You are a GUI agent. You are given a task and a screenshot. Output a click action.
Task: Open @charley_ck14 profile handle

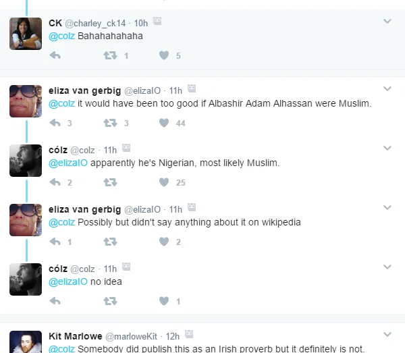[95, 23]
